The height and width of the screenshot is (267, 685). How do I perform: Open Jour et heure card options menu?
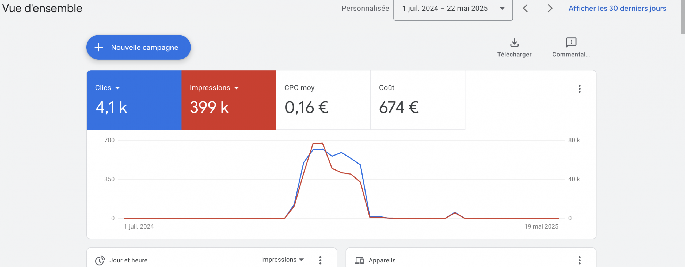pyautogui.click(x=320, y=260)
